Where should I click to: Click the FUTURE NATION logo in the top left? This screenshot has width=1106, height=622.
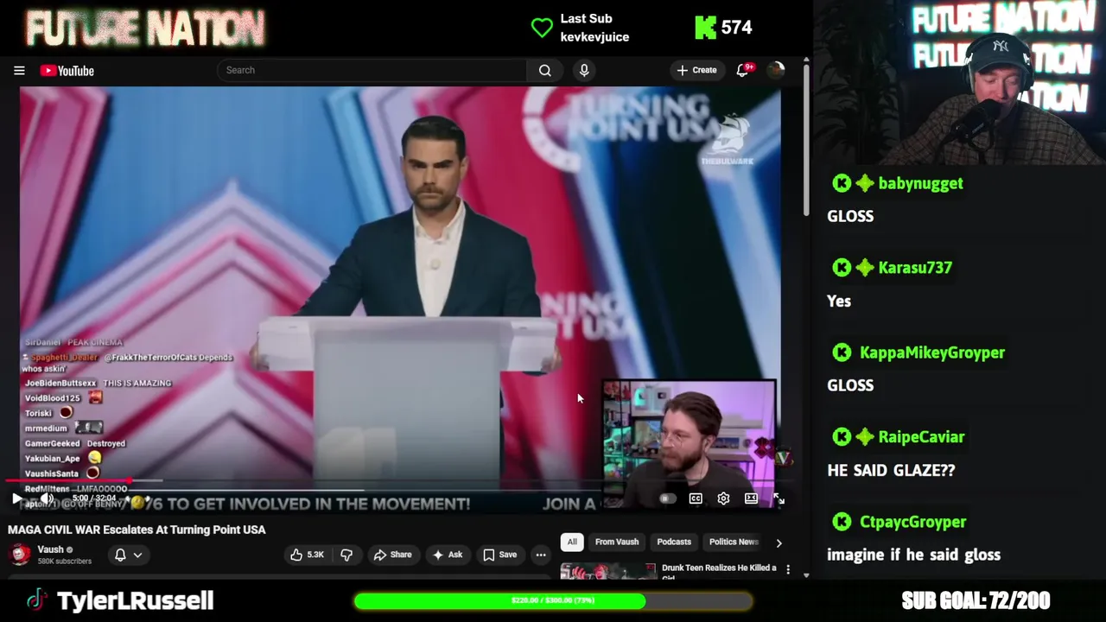(x=145, y=29)
